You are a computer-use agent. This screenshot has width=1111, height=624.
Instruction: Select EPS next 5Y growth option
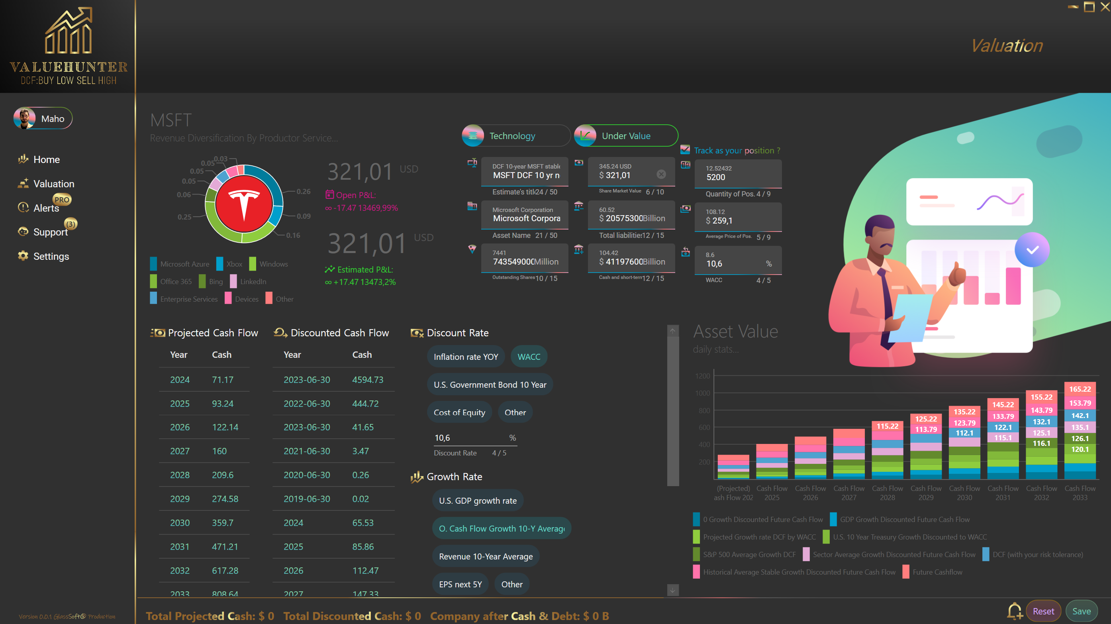point(460,584)
